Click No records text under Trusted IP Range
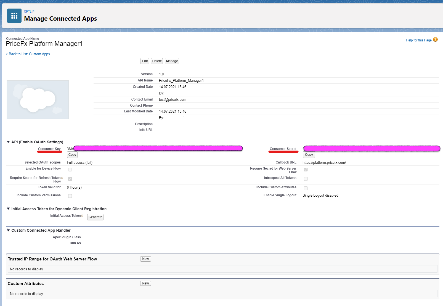The width and height of the screenshot is (443, 306). [x=26, y=269]
